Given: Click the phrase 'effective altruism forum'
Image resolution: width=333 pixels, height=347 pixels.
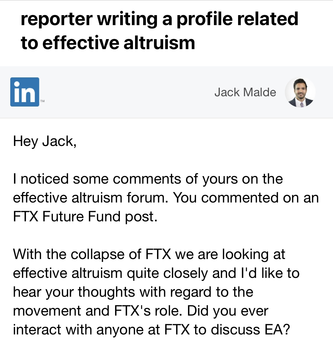Looking at the screenshot, I should point(90,198).
